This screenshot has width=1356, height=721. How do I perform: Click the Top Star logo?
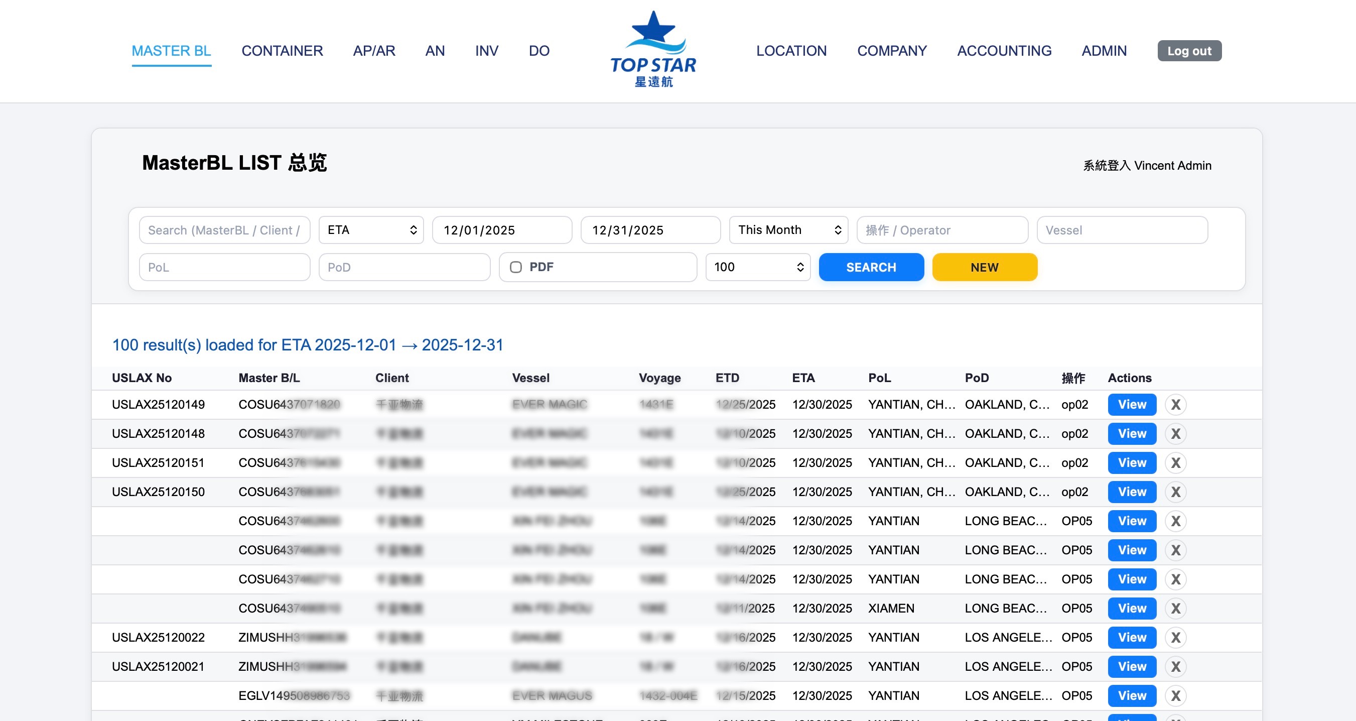coord(653,50)
